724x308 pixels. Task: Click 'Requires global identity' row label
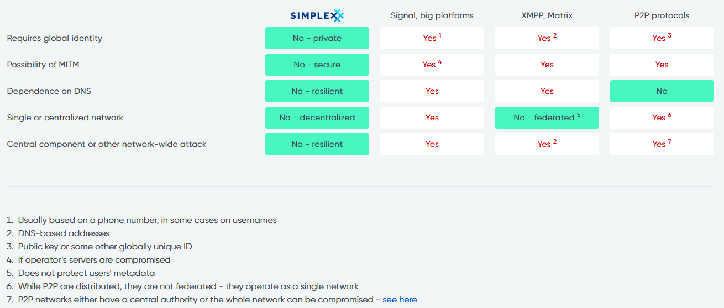tap(55, 38)
